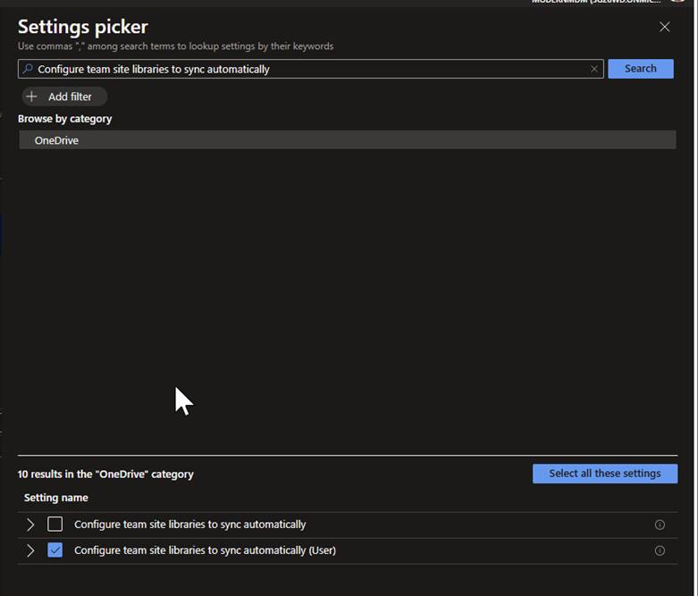Select the OneDrive category
This screenshot has width=698, height=596.
[56, 140]
